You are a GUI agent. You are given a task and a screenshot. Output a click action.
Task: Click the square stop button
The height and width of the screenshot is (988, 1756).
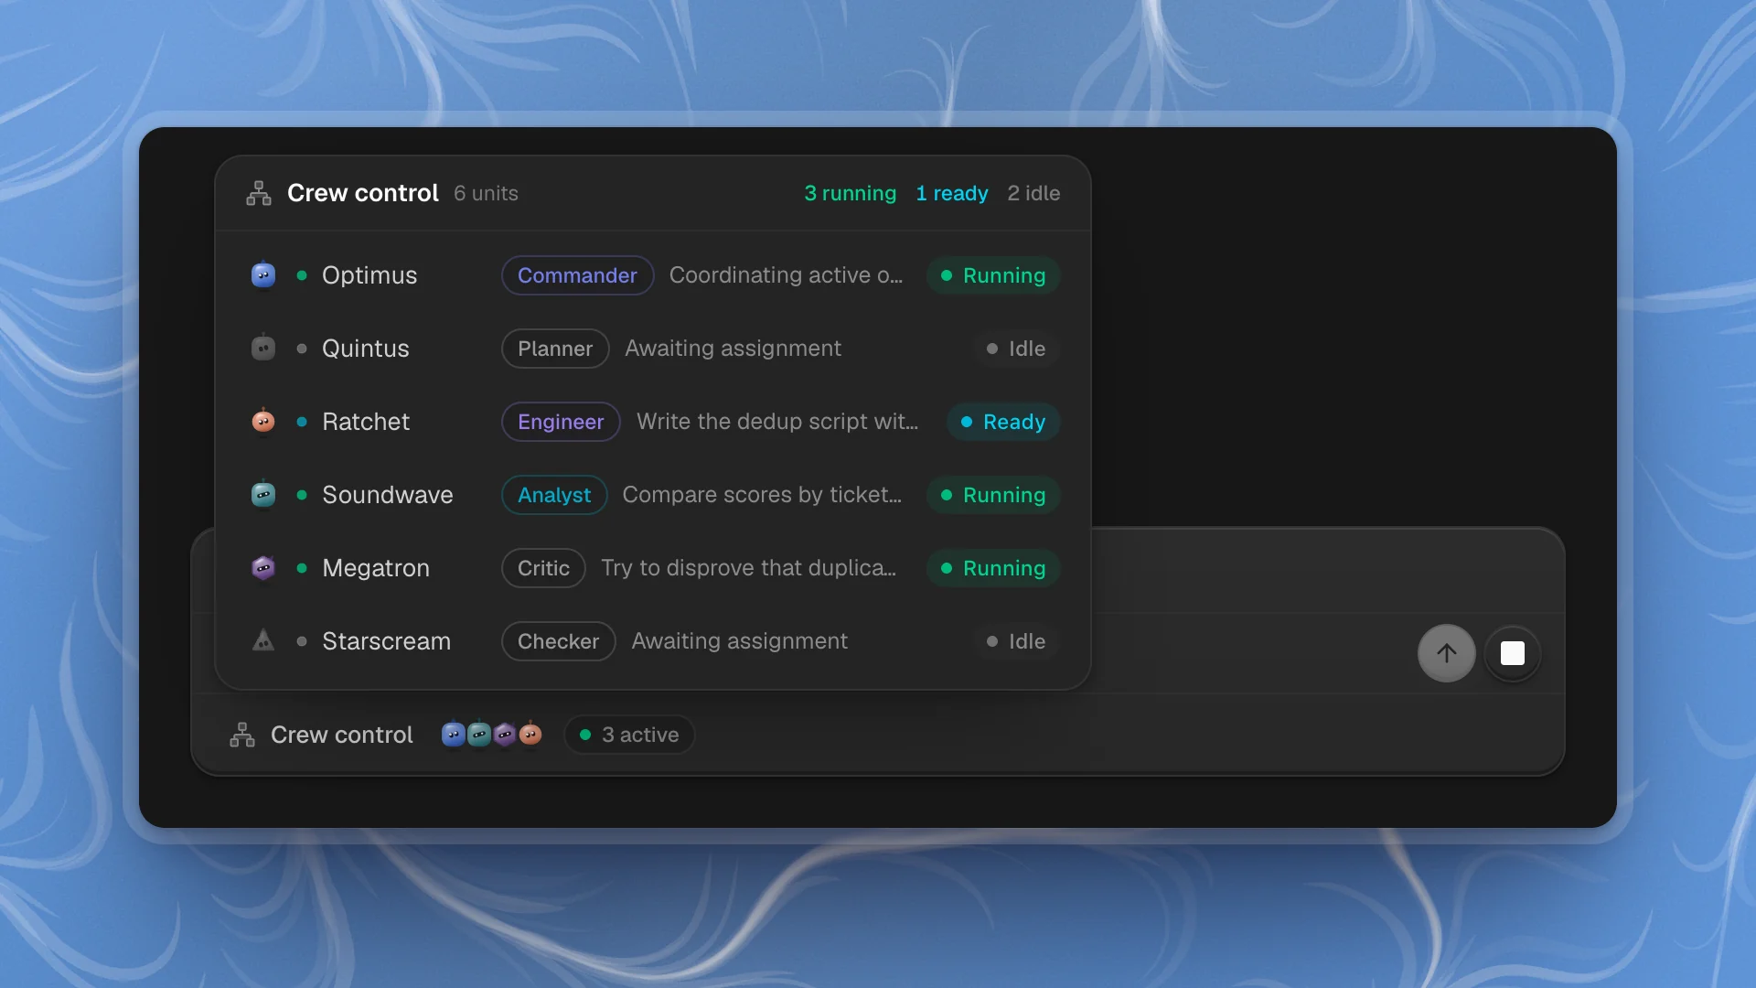pyautogui.click(x=1513, y=653)
